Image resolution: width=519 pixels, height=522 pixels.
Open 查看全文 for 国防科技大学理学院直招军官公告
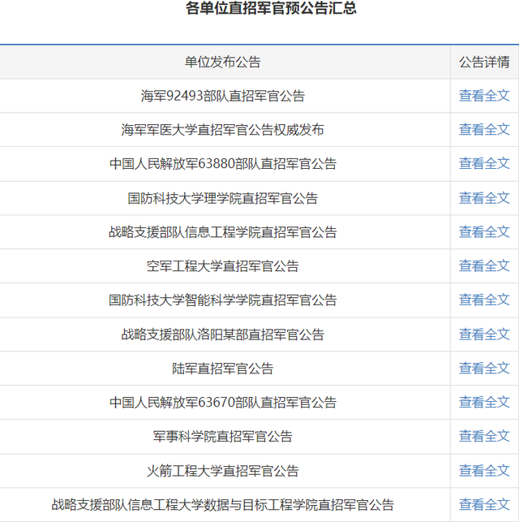[484, 198]
